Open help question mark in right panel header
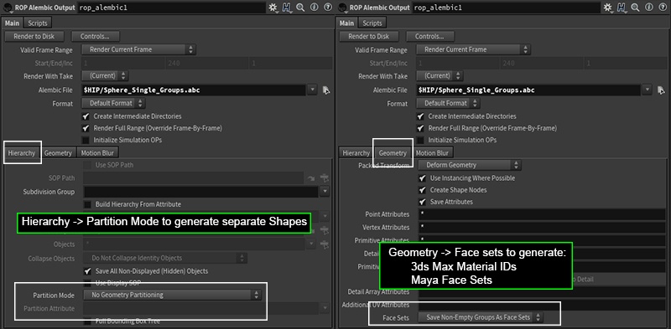 point(663,8)
